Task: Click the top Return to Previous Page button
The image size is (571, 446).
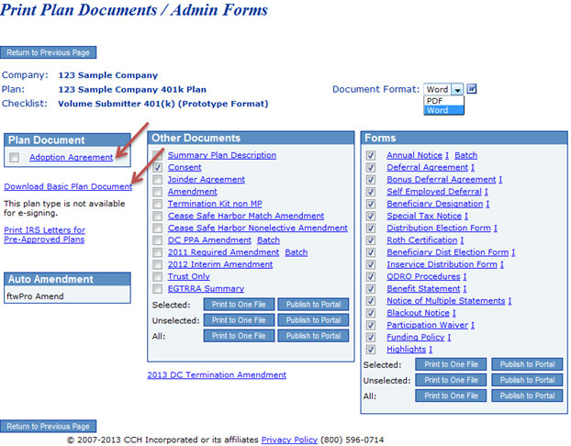Action: [x=48, y=52]
